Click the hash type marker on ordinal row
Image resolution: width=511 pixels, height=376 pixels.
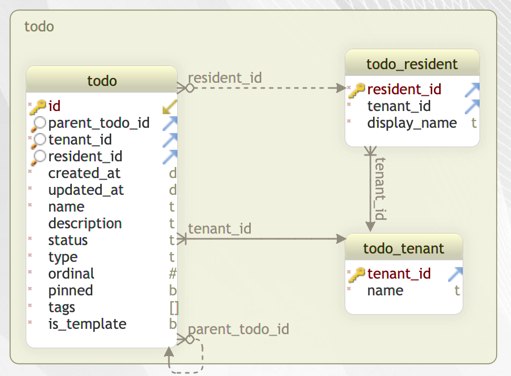[x=173, y=273]
